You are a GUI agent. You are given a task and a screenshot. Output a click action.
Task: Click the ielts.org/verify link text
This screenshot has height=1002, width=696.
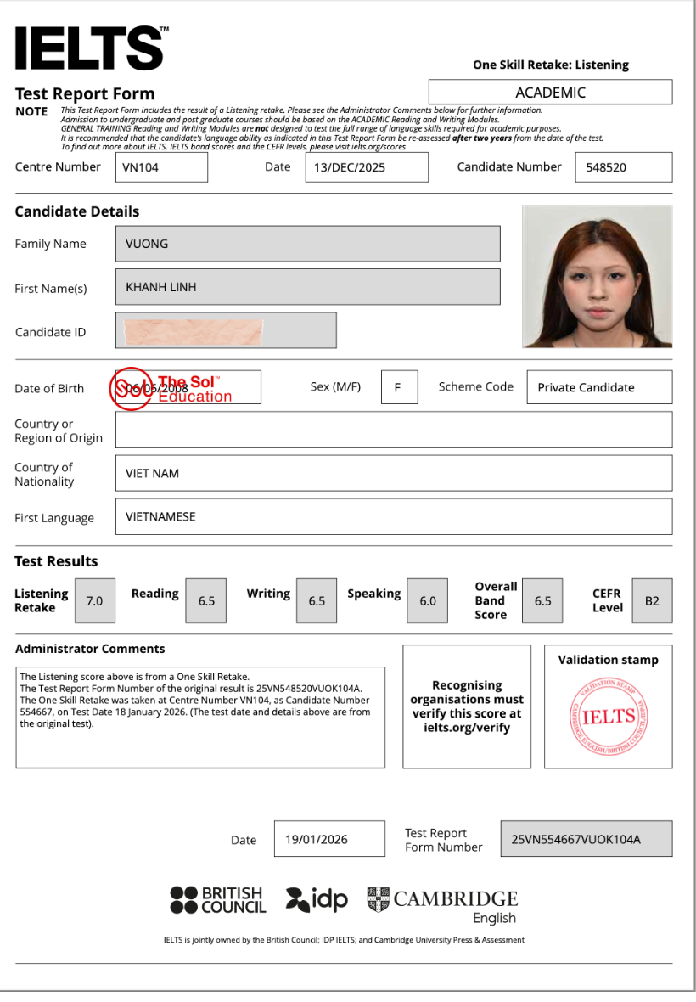click(467, 729)
